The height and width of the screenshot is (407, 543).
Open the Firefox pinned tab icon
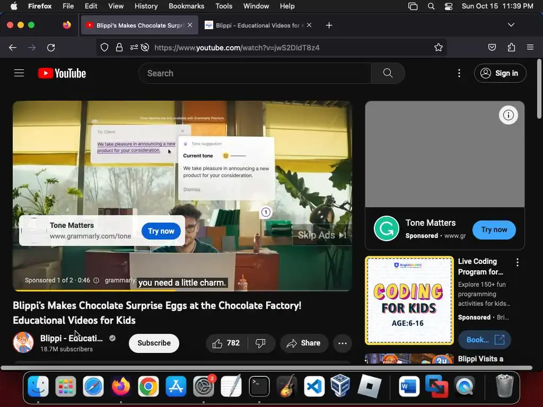[x=67, y=25]
